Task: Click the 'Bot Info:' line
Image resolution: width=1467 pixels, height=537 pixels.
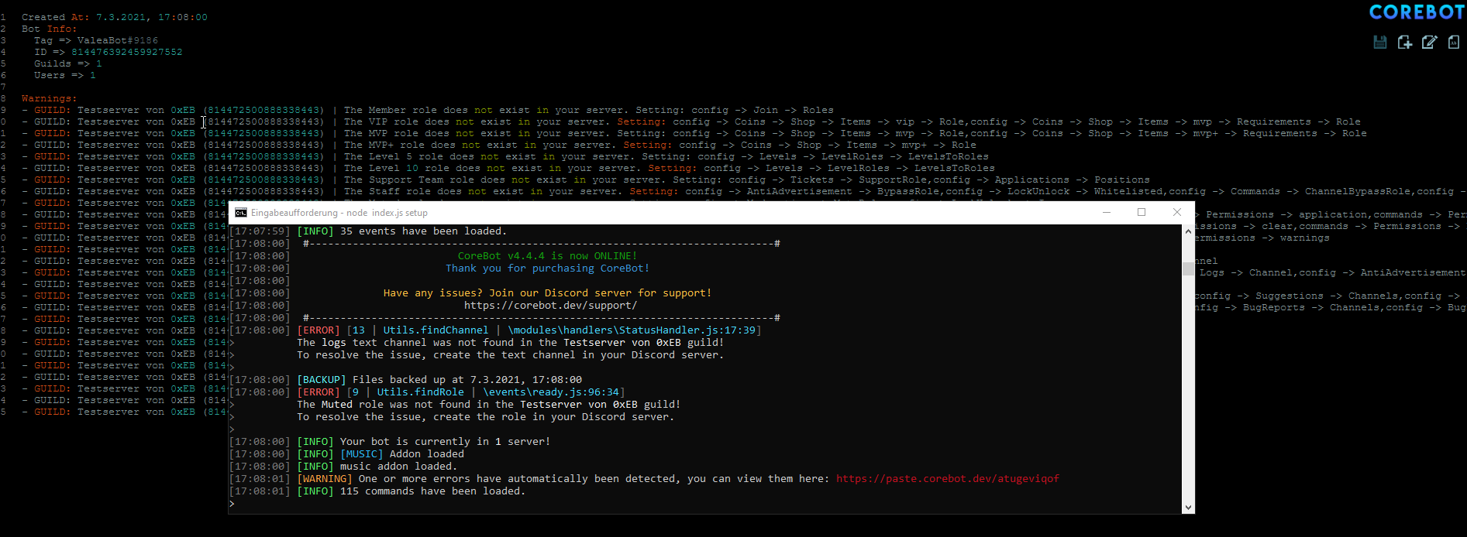Action: 50,29
